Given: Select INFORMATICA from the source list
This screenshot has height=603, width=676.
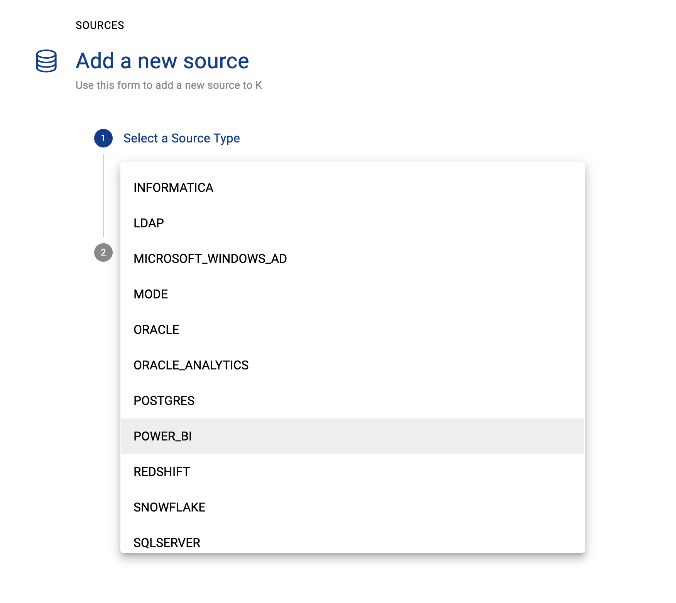Looking at the screenshot, I should pos(173,188).
